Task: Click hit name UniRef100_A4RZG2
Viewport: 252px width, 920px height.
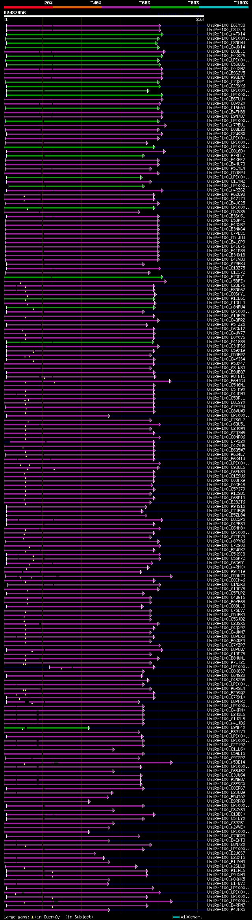Action: [x=226, y=190]
